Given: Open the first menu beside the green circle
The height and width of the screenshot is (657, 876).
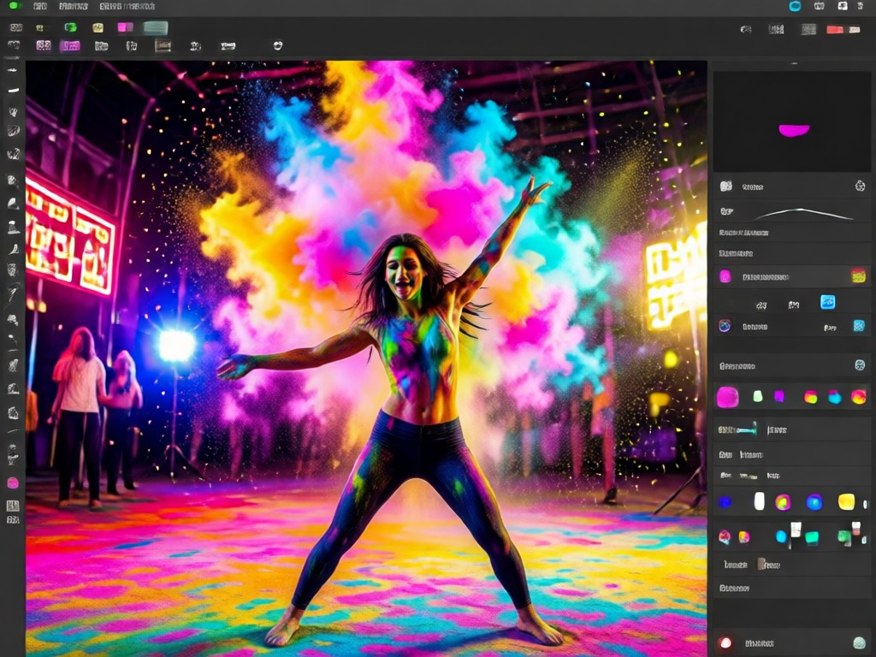Looking at the screenshot, I should (x=39, y=6).
